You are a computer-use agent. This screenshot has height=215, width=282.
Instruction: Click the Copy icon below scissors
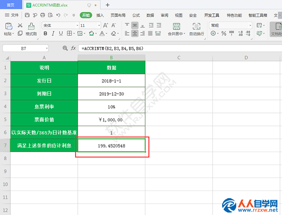click(x=20, y=33)
